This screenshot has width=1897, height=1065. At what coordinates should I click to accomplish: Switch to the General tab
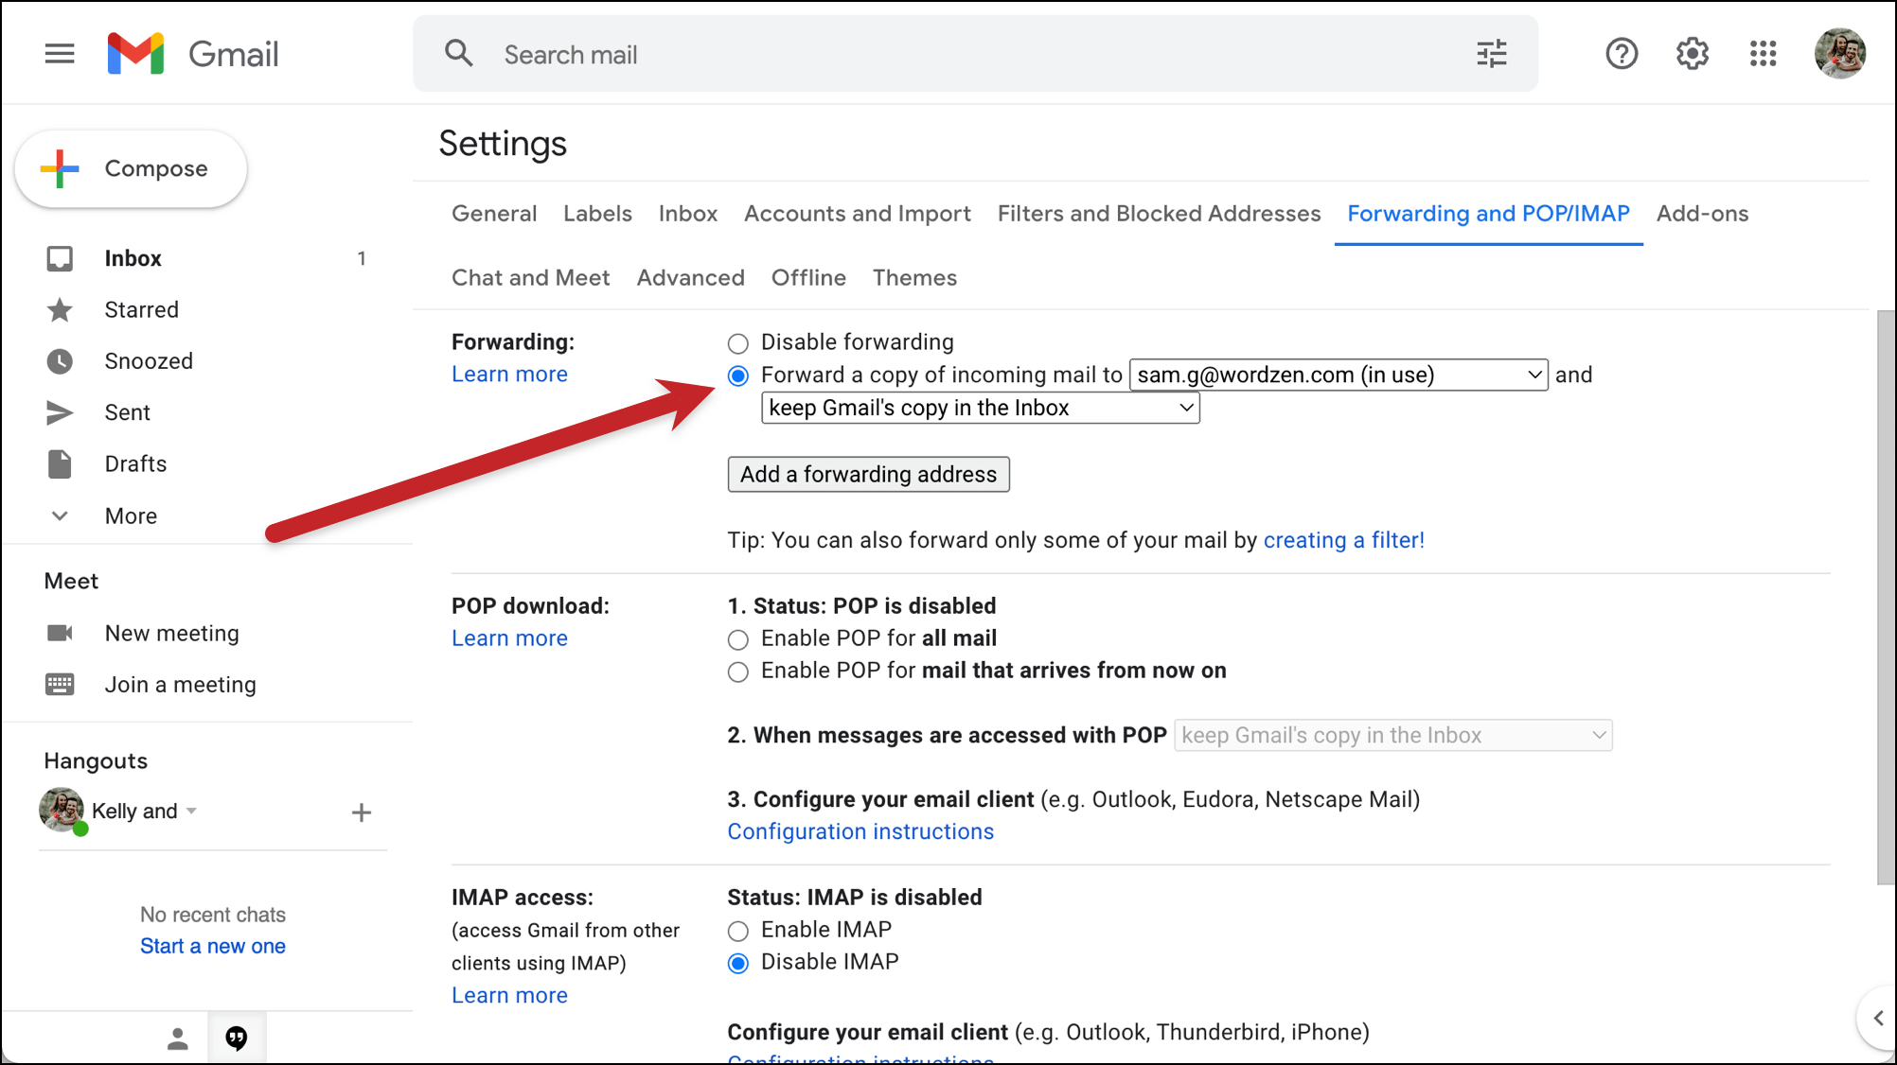click(x=494, y=214)
